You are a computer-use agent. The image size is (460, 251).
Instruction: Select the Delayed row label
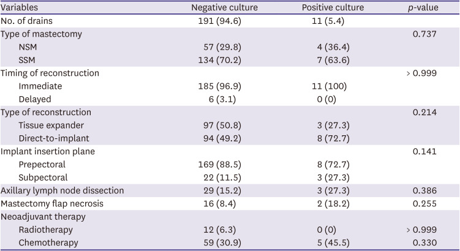click(35, 99)
